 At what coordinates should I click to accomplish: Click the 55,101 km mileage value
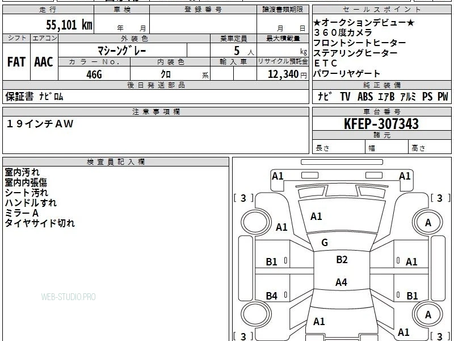(x=69, y=25)
